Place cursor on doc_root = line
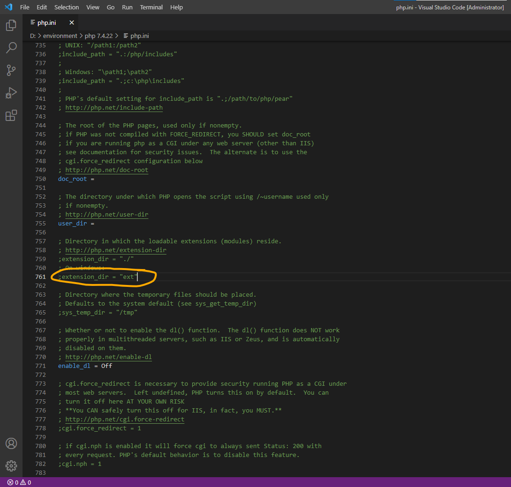The image size is (511, 487). pyautogui.click(x=76, y=179)
